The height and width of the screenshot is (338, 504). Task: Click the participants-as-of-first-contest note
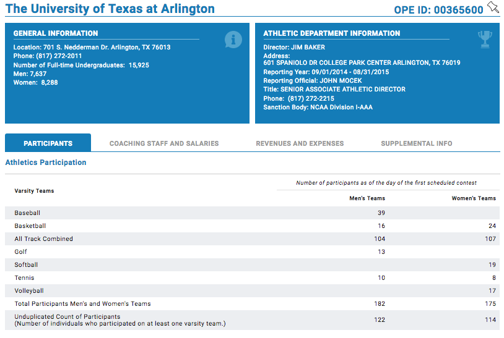(x=386, y=183)
